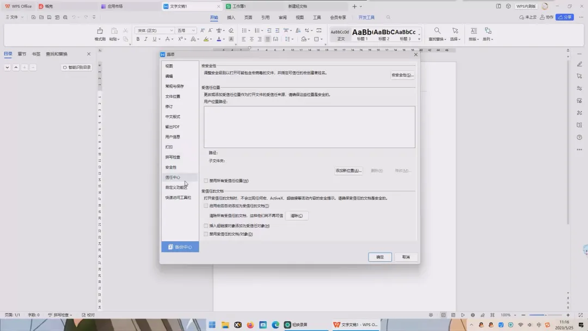Click the text highlight color swatch
588x331 pixels.
[x=206, y=39]
